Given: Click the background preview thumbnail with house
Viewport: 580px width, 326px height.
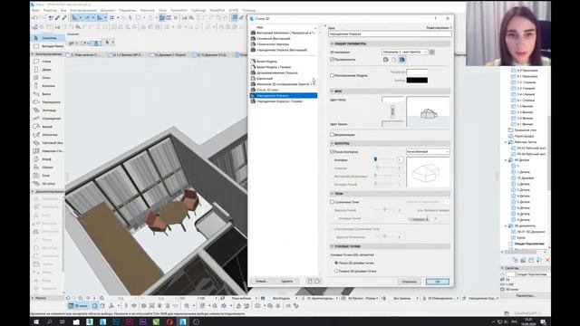Looking at the screenshot, I should pyautogui.click(x=428, y=111).
